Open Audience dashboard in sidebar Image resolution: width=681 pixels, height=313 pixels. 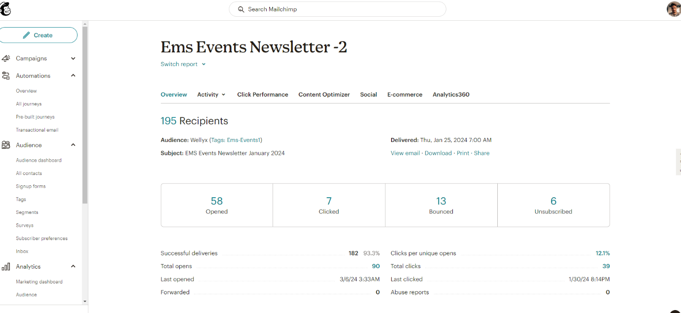(x=39, y=160)
